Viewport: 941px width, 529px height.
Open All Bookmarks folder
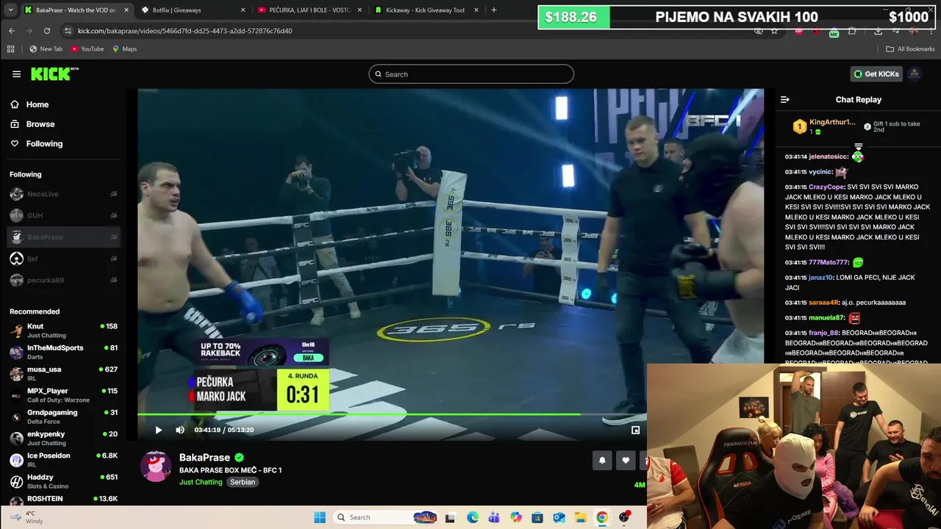(x=910, y=49)
